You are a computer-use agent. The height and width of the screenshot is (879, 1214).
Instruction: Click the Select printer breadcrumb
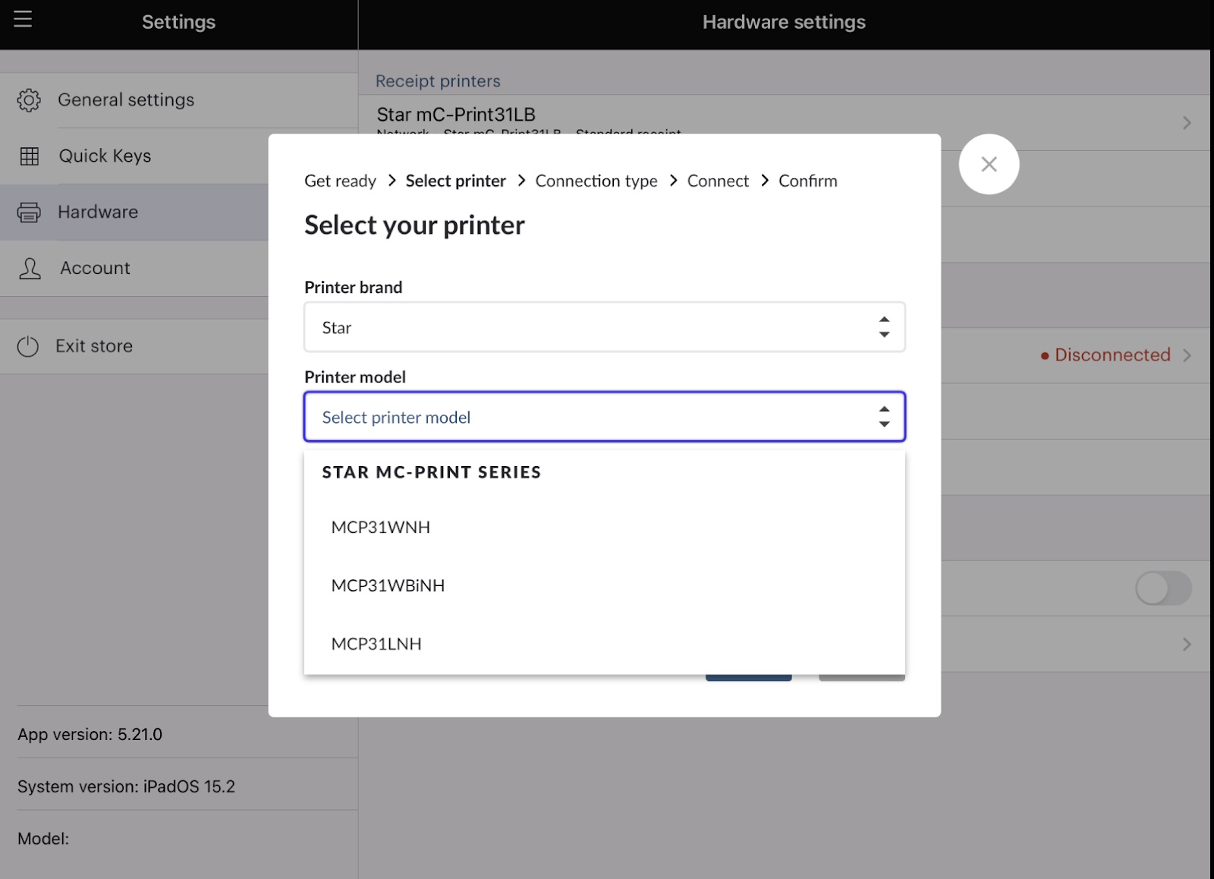455,181
